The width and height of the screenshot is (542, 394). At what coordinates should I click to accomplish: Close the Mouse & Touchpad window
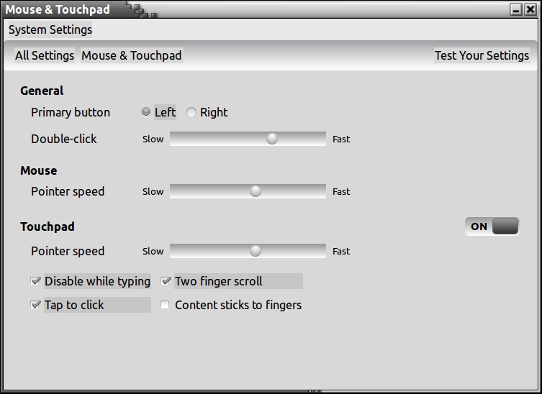pos(530,10)
